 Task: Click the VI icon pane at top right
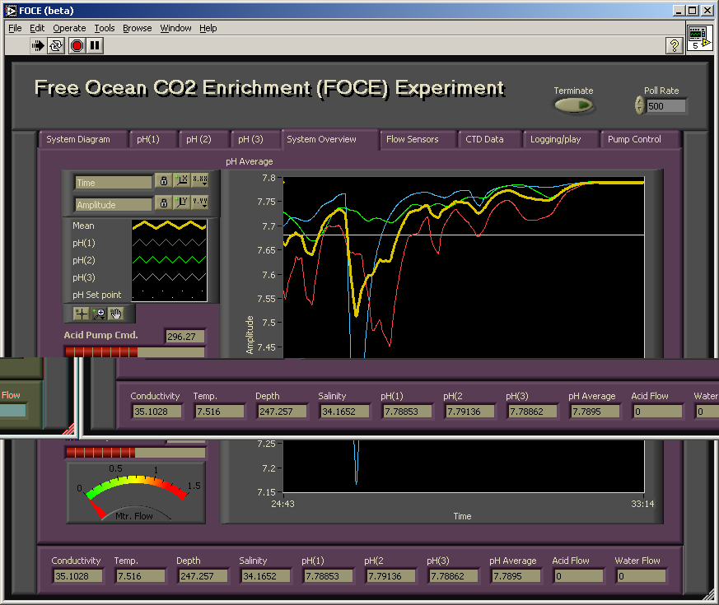click(700, 38)
